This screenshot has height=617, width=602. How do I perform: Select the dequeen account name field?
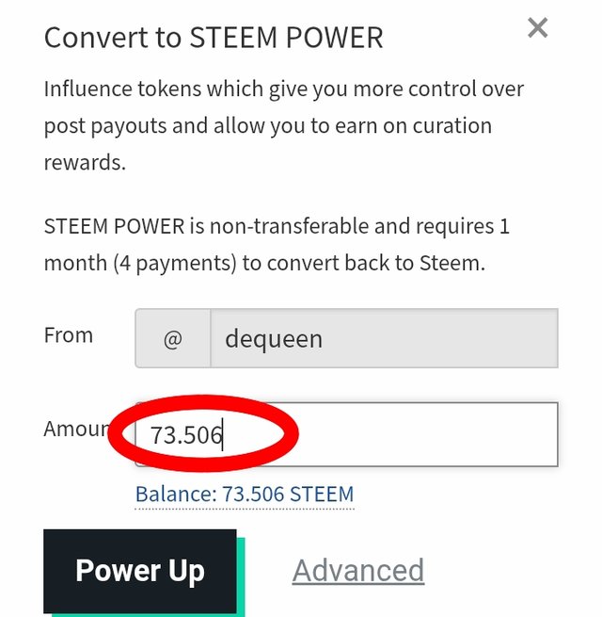[x=383, y=338]
